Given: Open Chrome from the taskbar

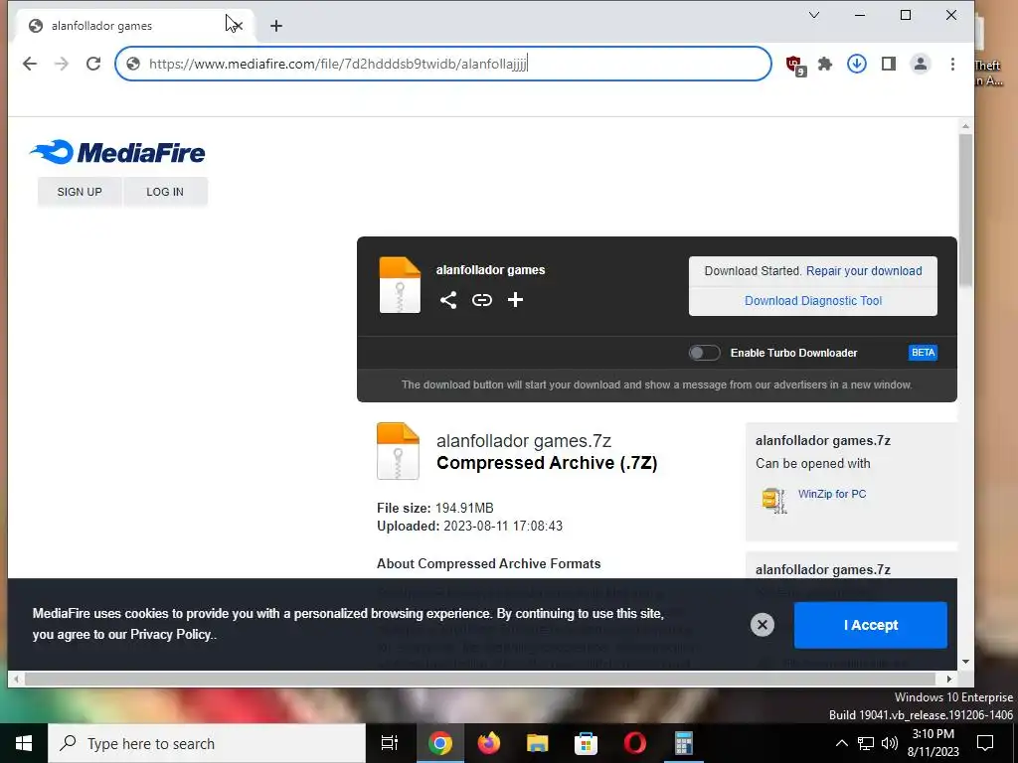Looking at the screenshot, I should (x=439, y=743).
